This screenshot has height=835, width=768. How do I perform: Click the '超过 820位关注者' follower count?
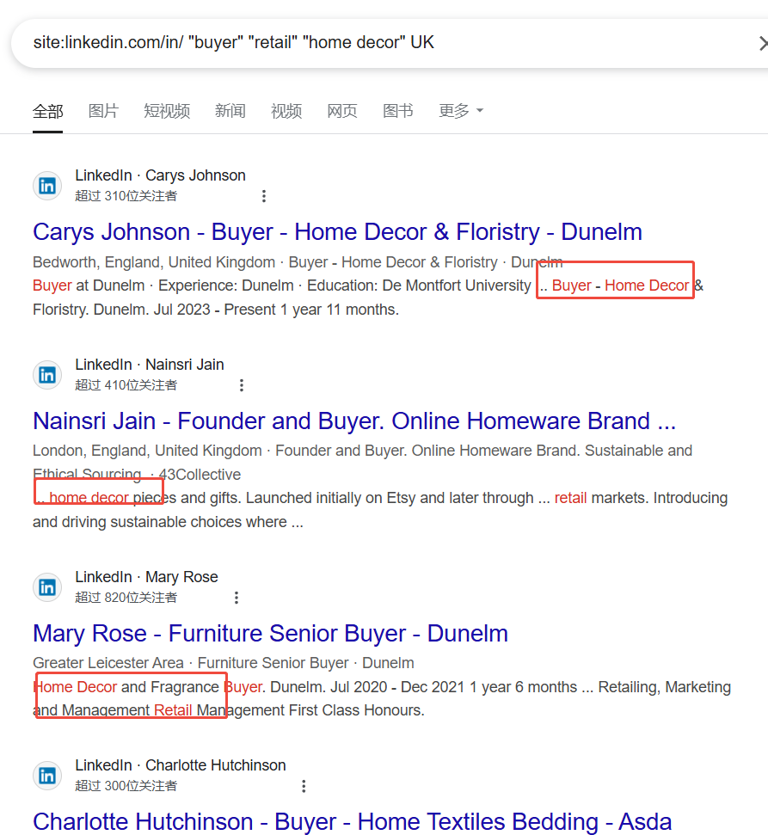coord(126,598)
